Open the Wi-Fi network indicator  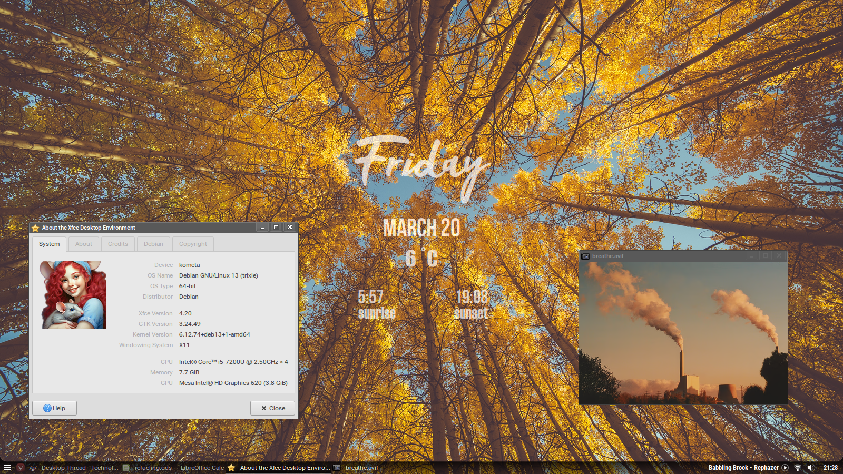798,468
